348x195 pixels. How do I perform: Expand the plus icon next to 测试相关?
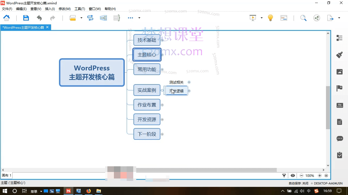[189, 82]
